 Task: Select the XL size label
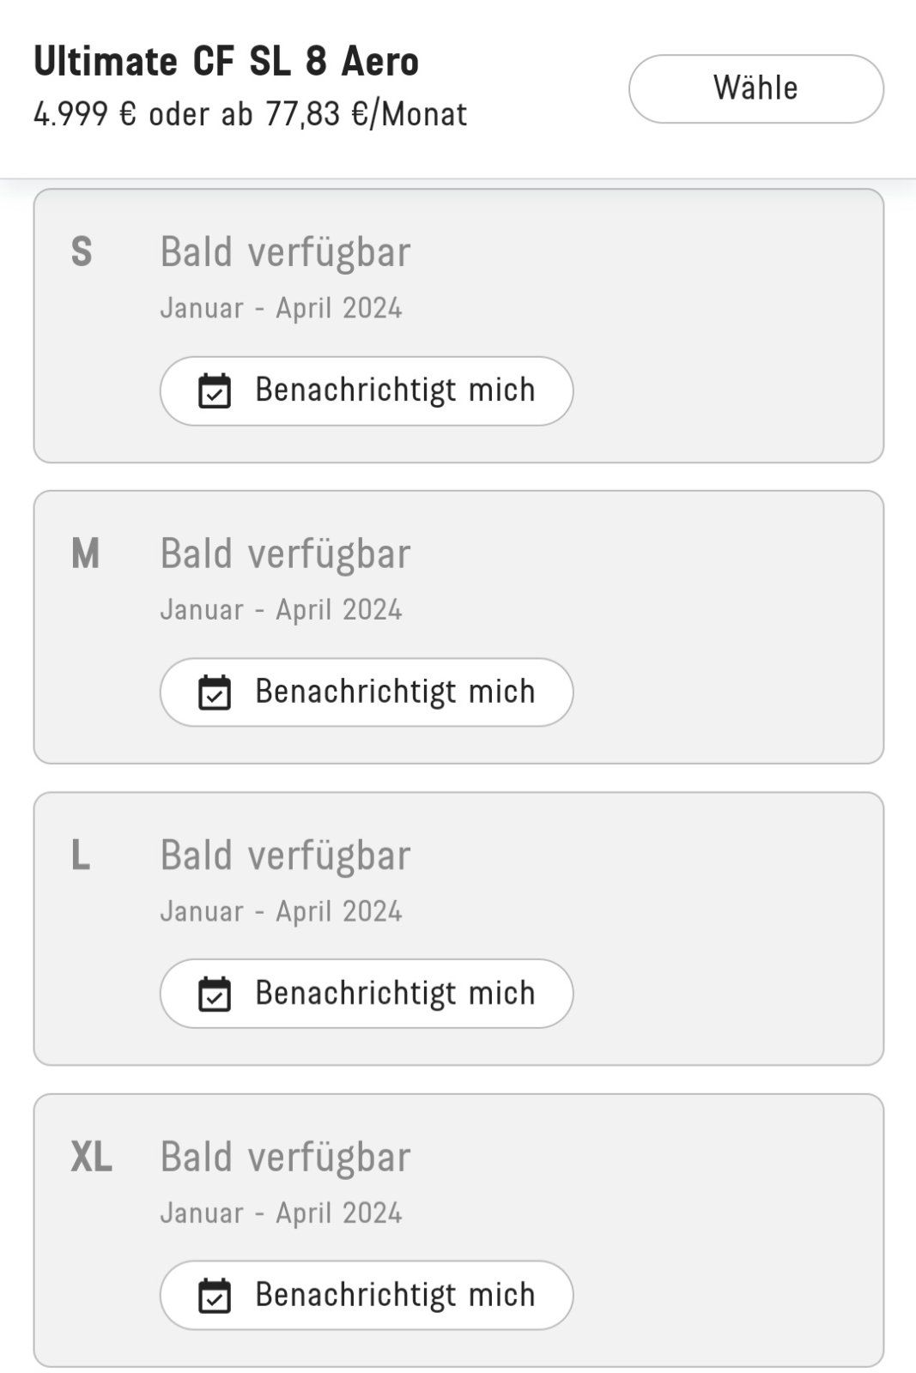[x=91, y=1157]
